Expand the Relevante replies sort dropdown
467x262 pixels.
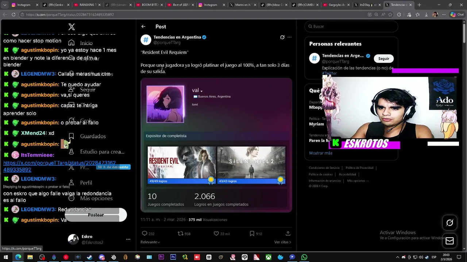click(x=150, y=242)
